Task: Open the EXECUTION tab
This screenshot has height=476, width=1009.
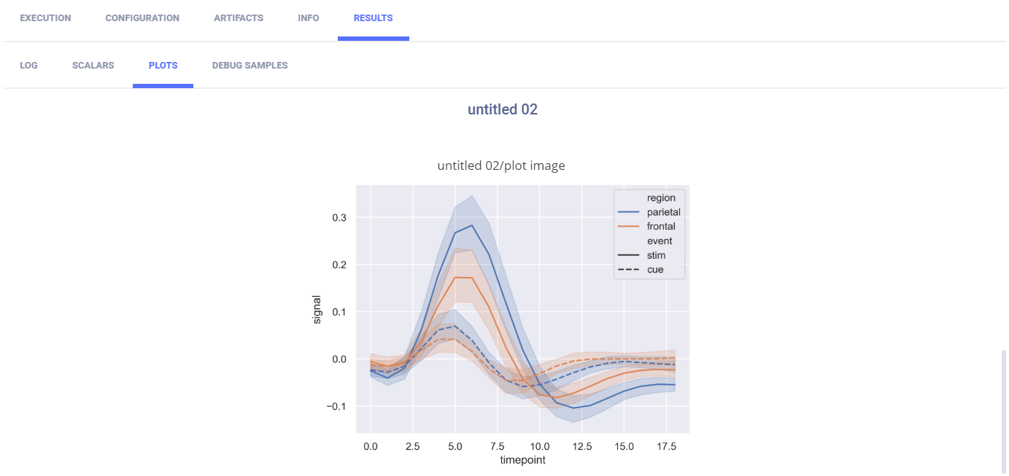Action: (x=45, y=18)
